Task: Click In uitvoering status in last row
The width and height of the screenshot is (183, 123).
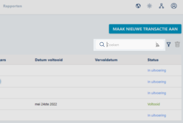Action: (x=157, y=115)
